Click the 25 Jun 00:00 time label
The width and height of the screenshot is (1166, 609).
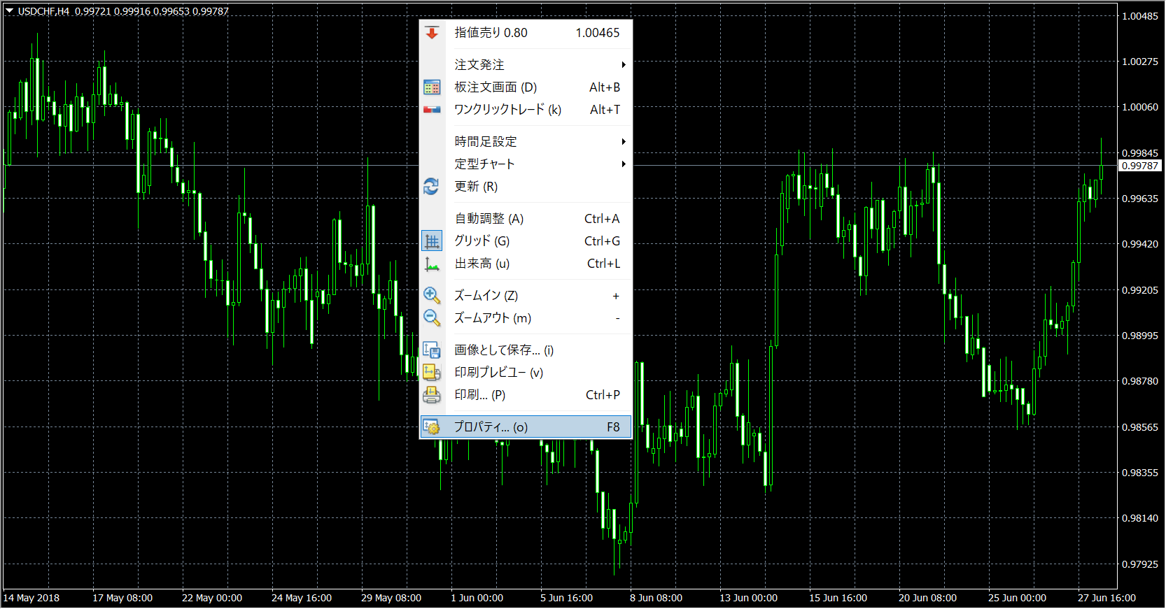pos(1017,598)
